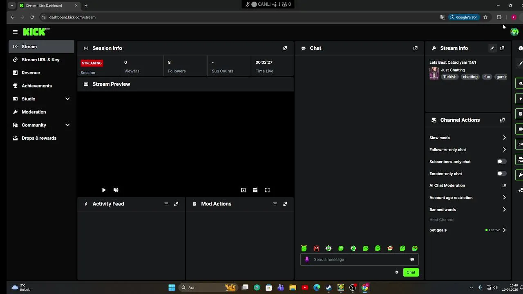Click the Just Chatting category
Viewport: 523px width, 294px height.
(453, 70)
